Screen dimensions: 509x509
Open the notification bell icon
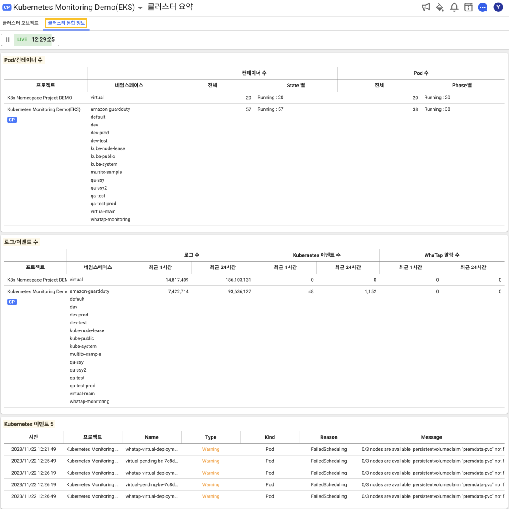coord(454,7)
